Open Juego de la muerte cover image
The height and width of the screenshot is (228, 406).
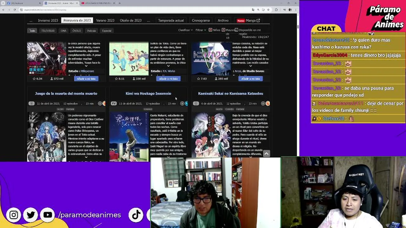47,137
